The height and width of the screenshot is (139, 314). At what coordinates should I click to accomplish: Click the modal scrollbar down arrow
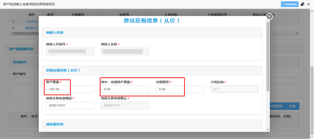[268, 130]
